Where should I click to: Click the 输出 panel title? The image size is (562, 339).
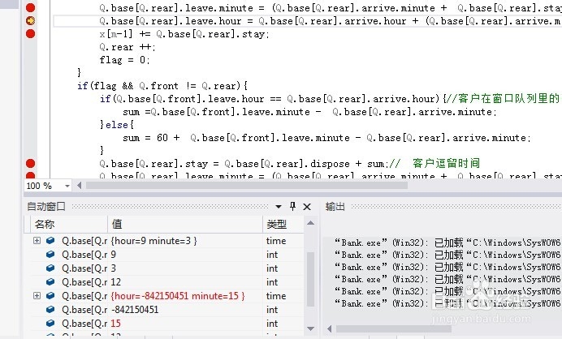[335, 207]
